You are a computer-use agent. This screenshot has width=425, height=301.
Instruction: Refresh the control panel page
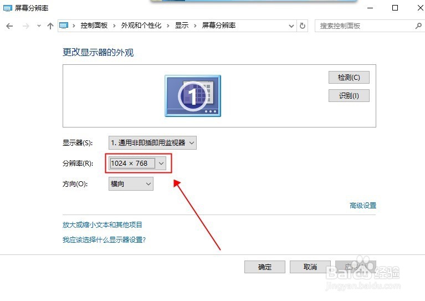[x=303, y=25]
